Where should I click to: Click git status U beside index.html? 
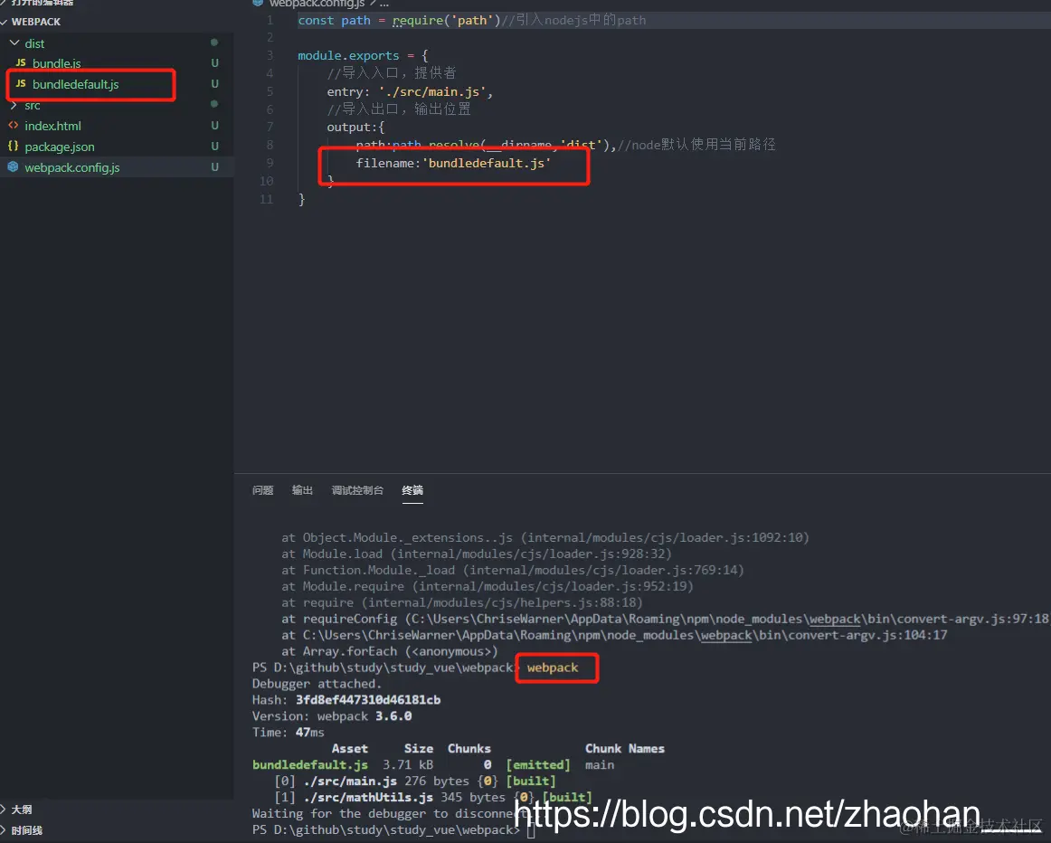(214, 126)
